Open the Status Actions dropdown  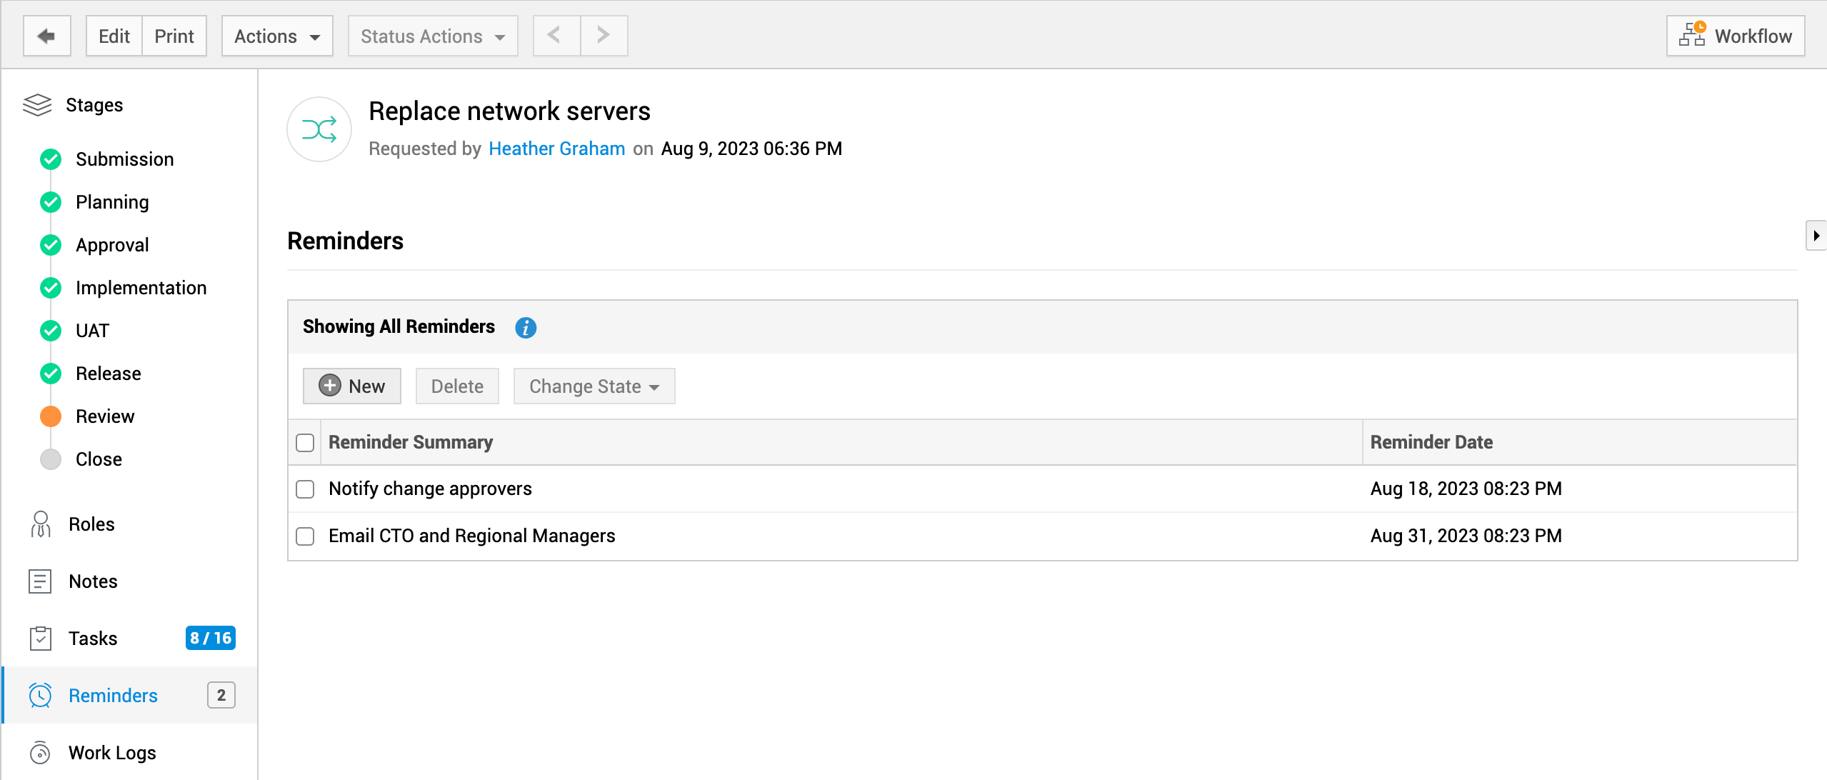coord(432,36)
